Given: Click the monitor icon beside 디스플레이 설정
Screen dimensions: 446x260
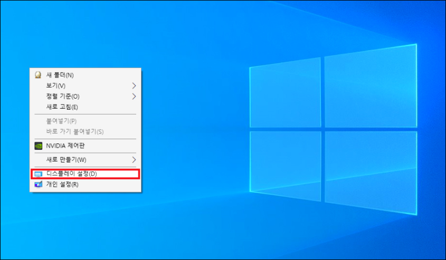Looking at the screenshot, I should click(38, 174).
